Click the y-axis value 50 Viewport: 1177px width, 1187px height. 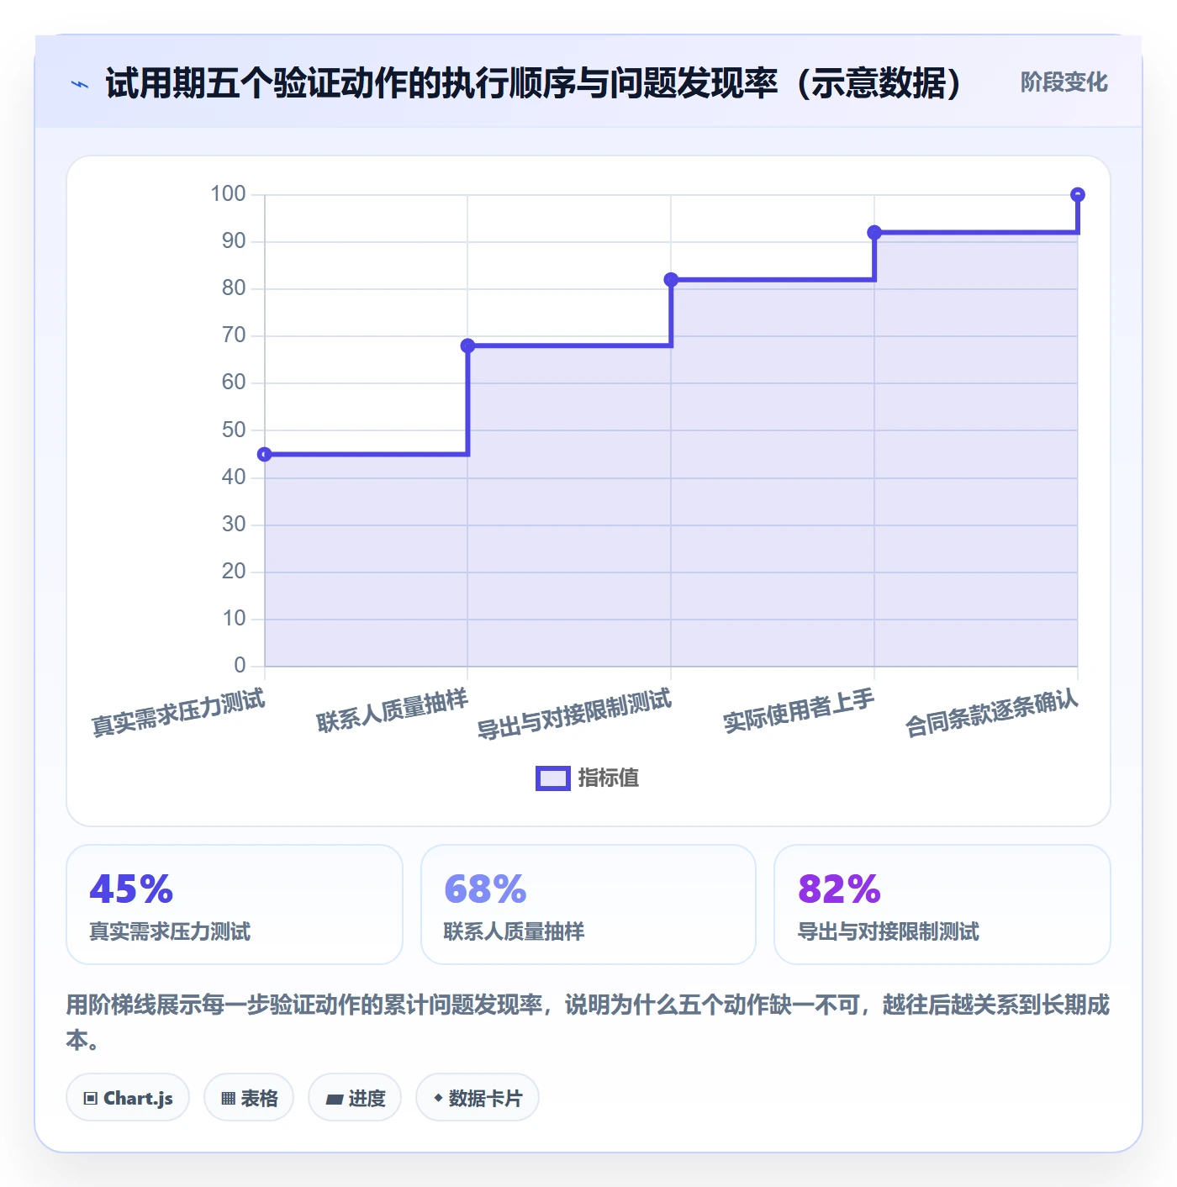click(x=234, y=430)
